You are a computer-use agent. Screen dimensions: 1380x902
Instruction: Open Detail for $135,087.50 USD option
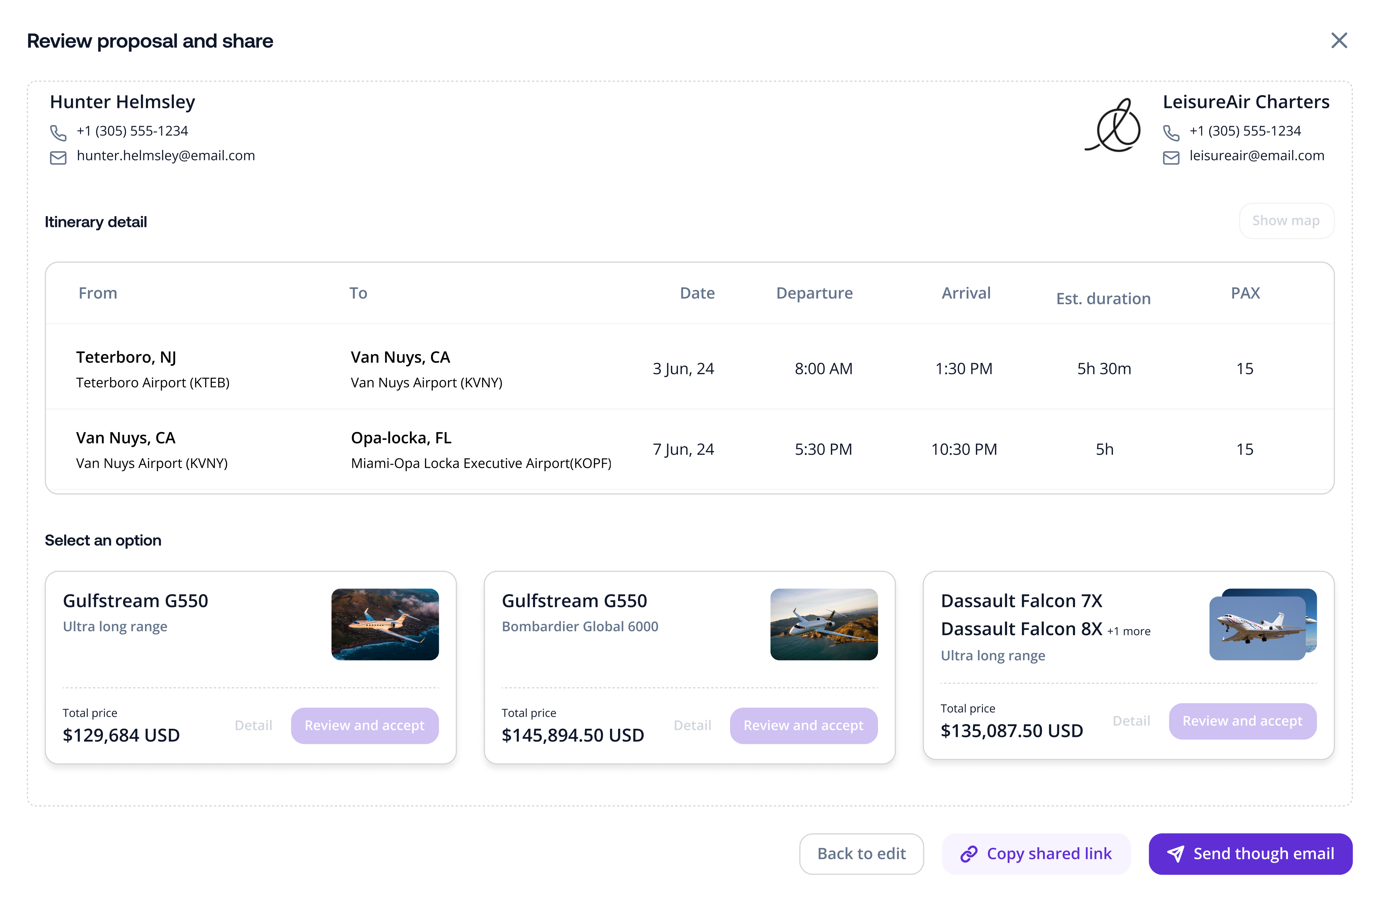pyautogui.click(x=1131, y=721)
